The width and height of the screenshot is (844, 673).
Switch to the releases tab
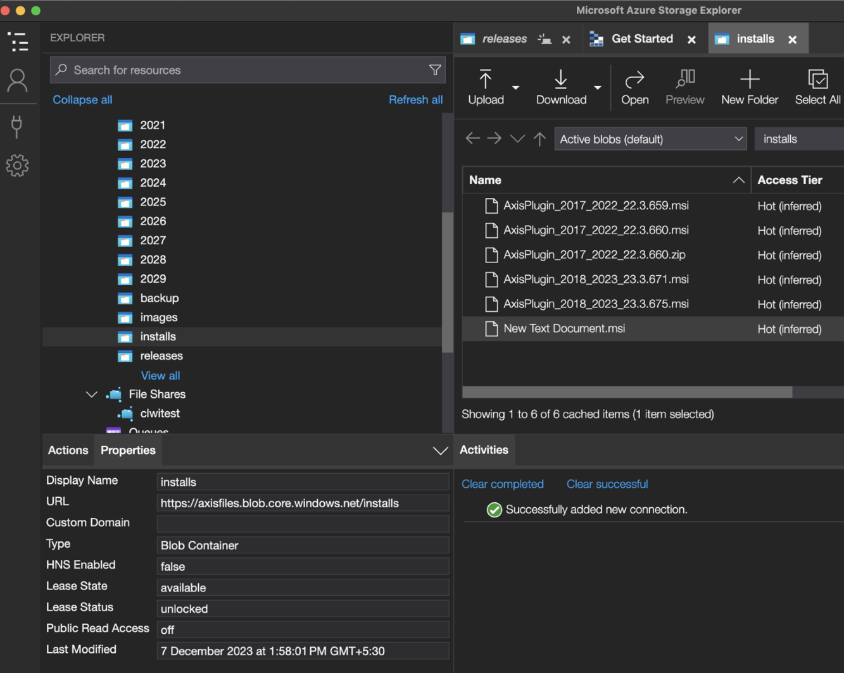point(504,39)
